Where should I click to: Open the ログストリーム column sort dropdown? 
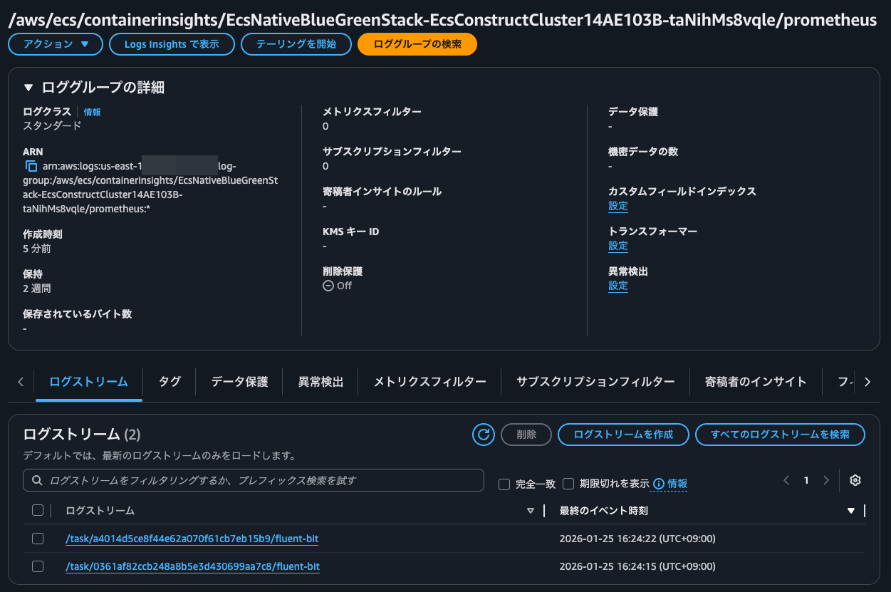pos(530,510)
